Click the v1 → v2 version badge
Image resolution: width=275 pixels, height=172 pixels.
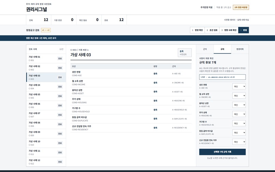(x=46, y=30)
